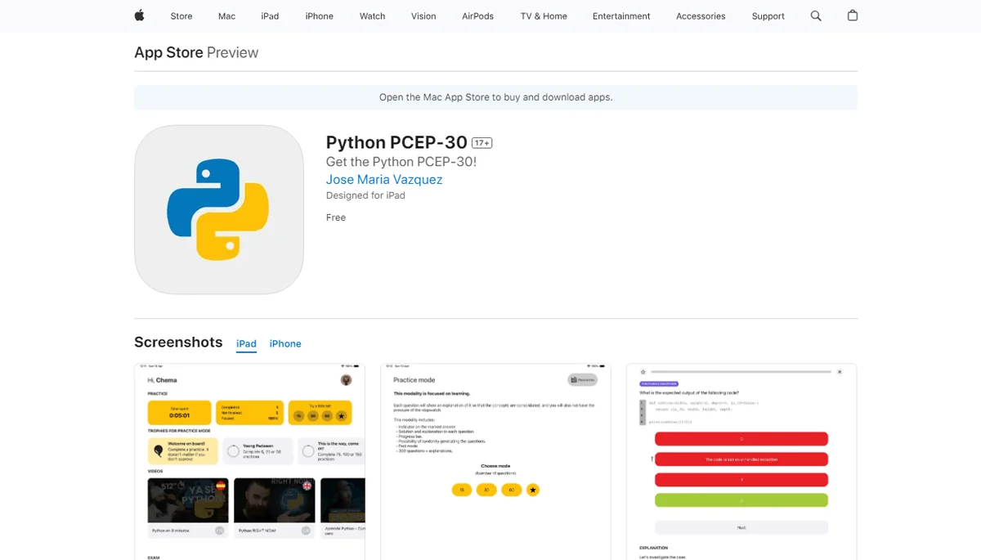The image size is (981, 560).
Task: Open the Practice mode screenshot
Action: coord(495,462)
